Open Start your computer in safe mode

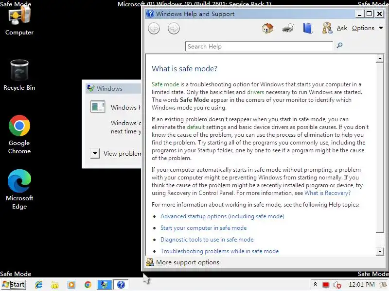203,227
